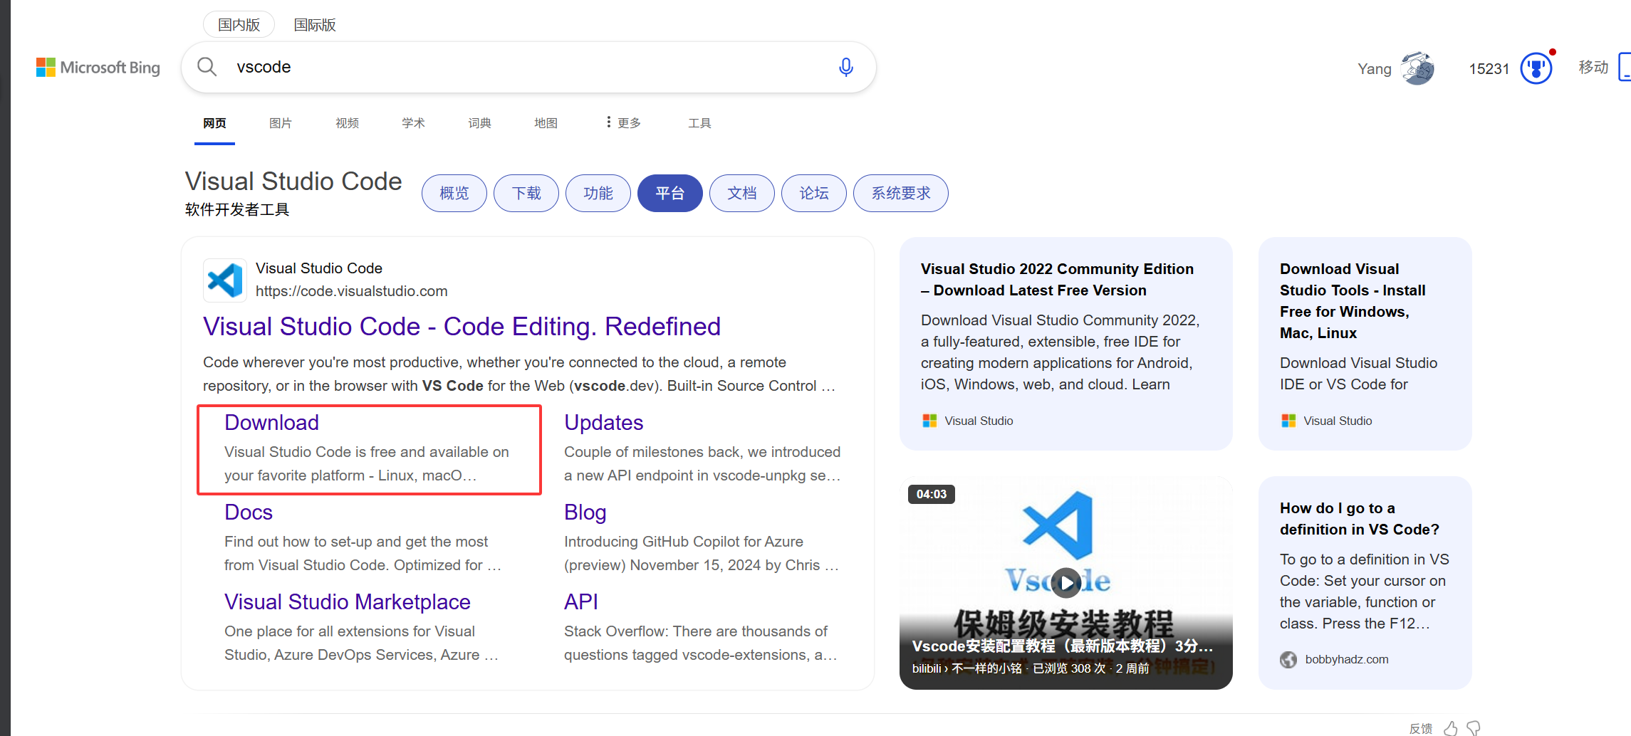Expand the 更多 menu

[624, 123]
